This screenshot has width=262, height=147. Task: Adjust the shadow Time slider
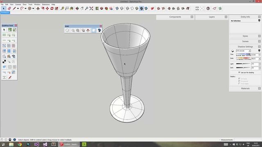coord(244,55)
